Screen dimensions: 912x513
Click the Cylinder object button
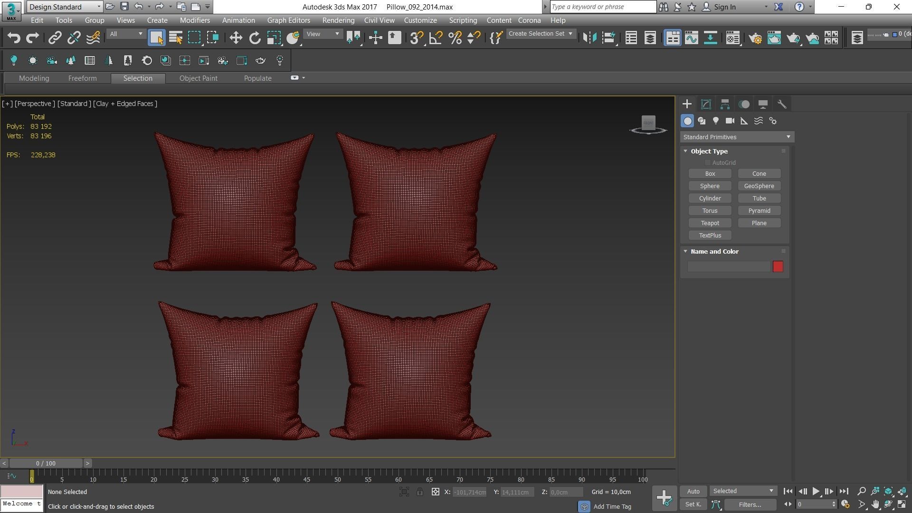tap(710, 199)
